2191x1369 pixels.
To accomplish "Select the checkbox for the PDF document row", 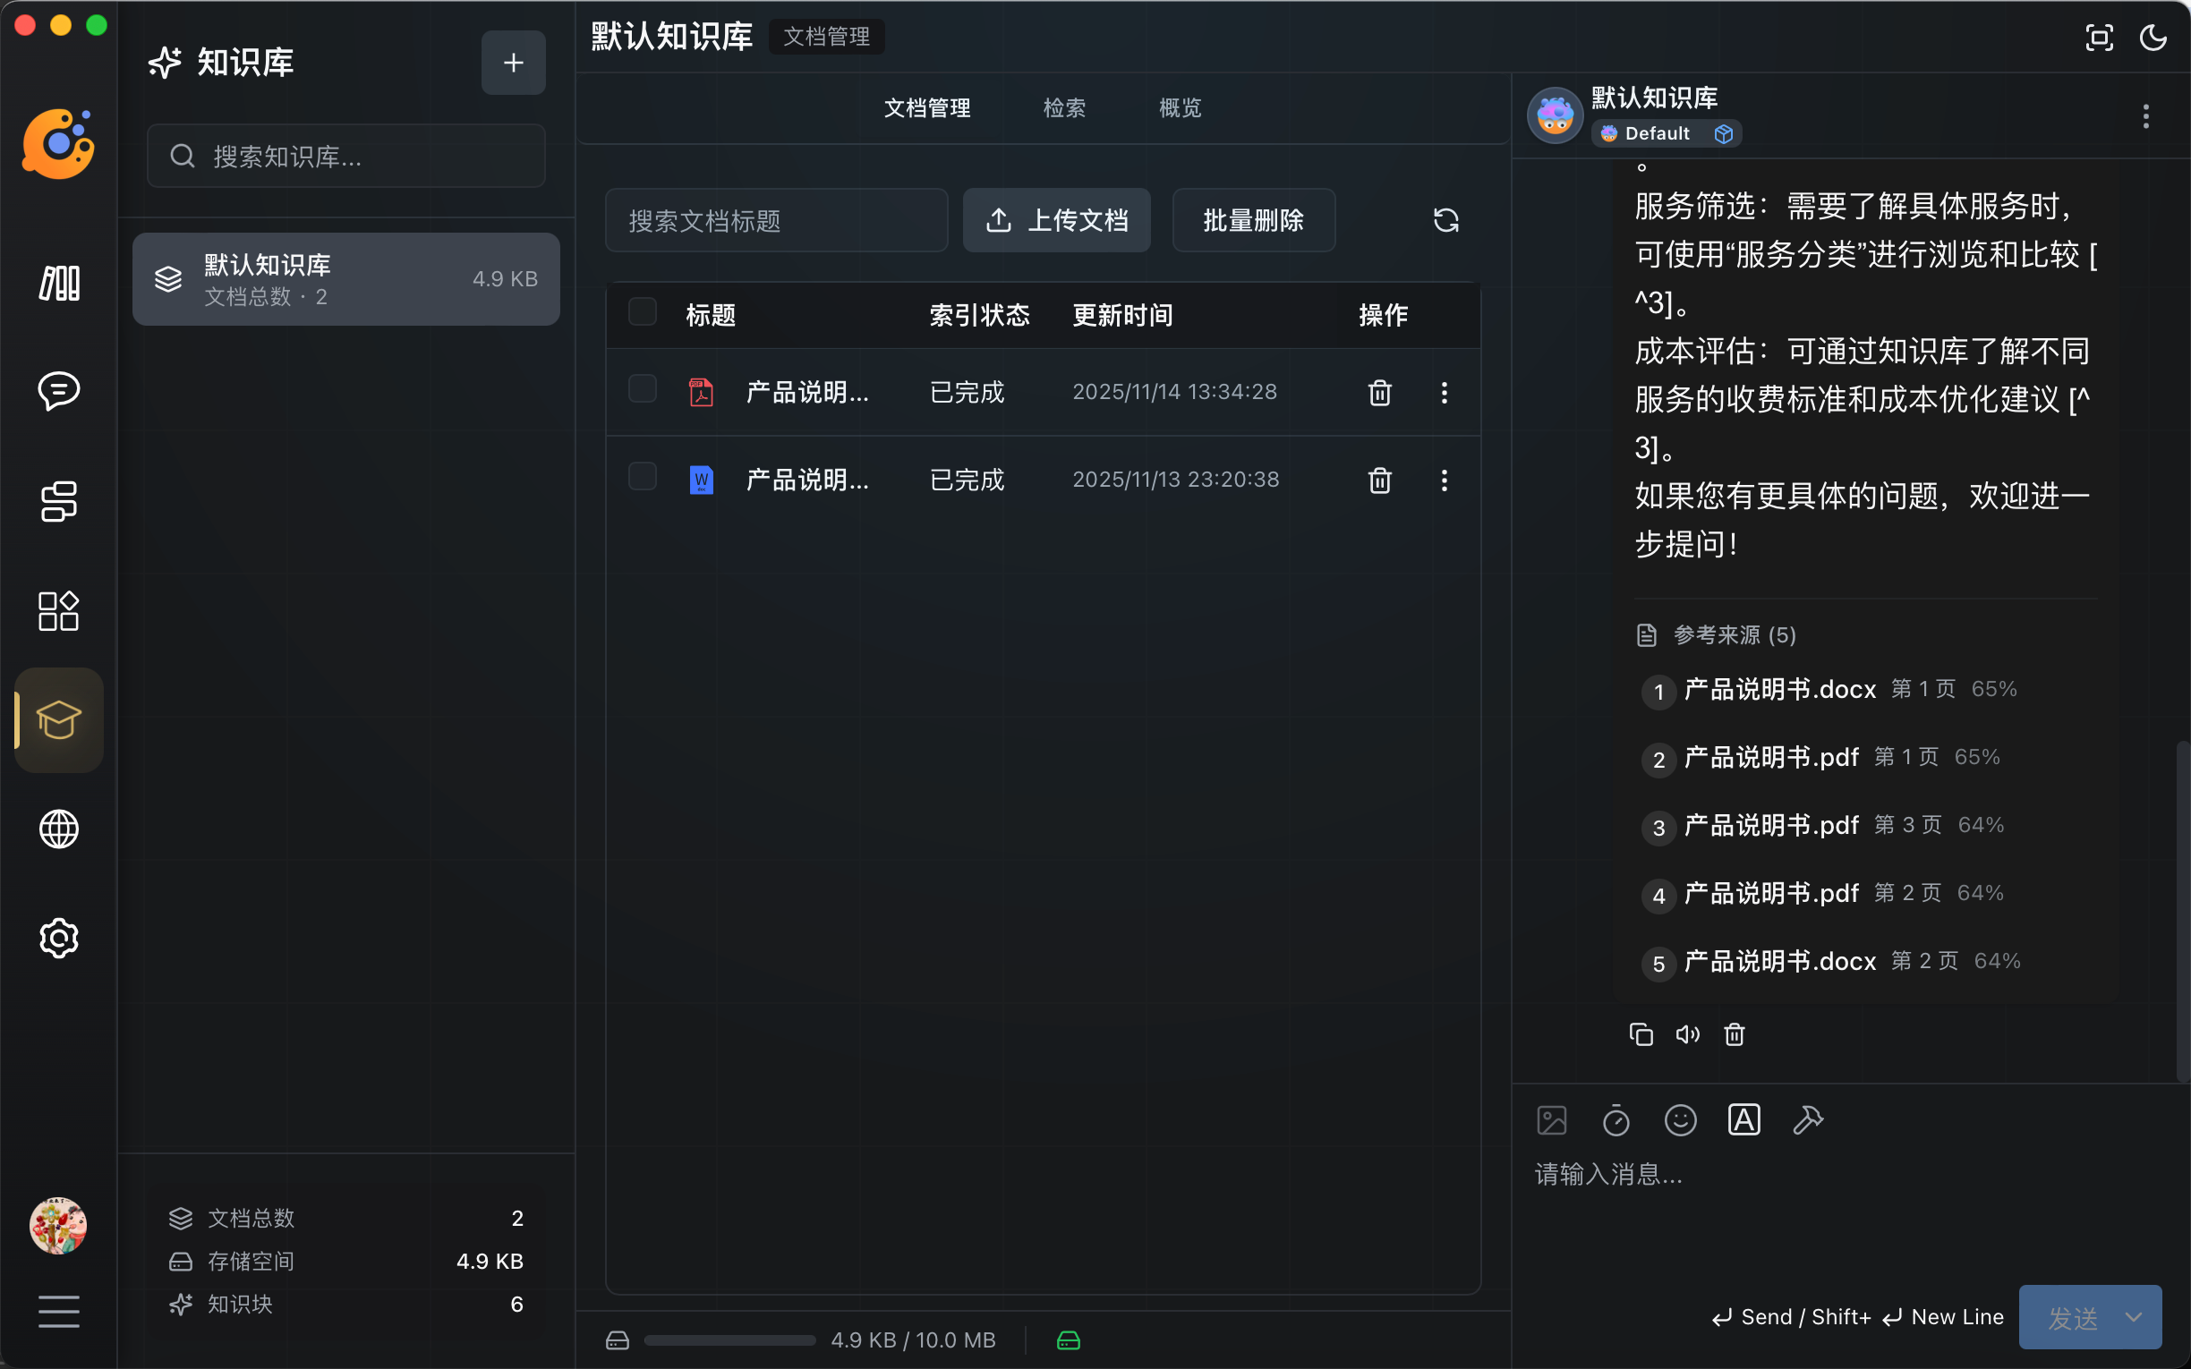I will (642, 389).
